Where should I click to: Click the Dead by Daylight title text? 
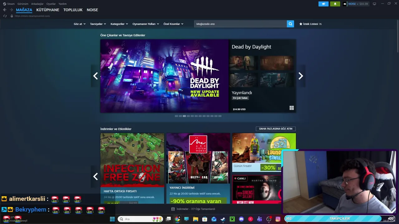[x=251, y=47]
